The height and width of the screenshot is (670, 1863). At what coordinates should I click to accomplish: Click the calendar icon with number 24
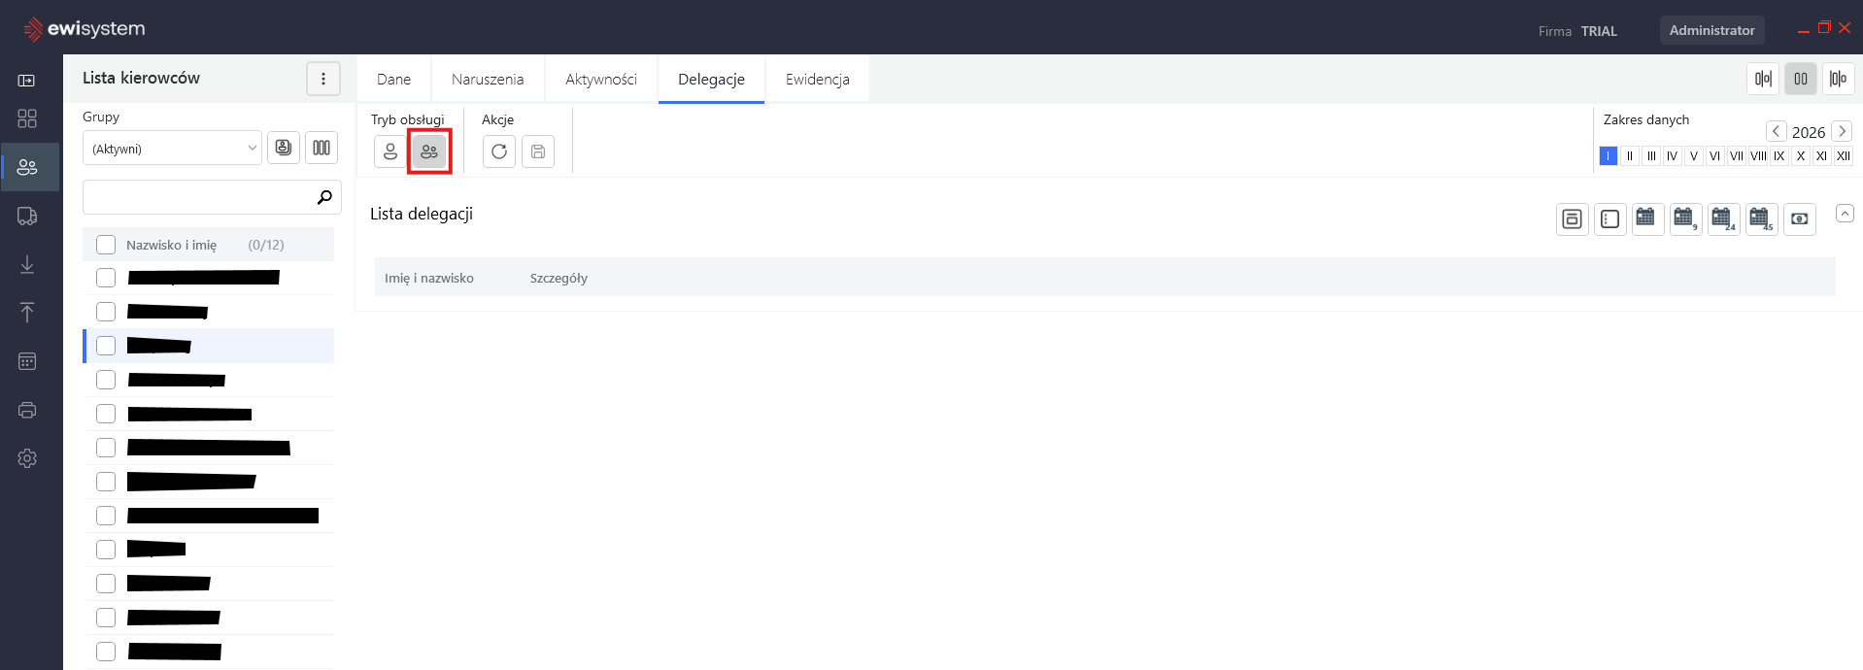click(x=1723, y=218)
